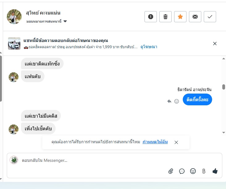
Task: Open the ดูโฆษณา ad link
Action: (149, 47)
